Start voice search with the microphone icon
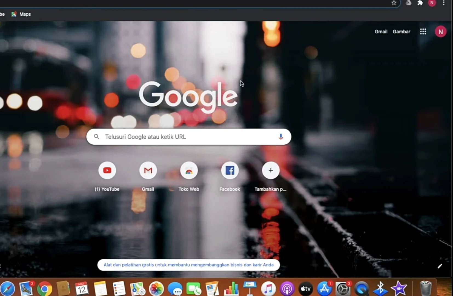This screenshot has width=453, height=296. 281,137
